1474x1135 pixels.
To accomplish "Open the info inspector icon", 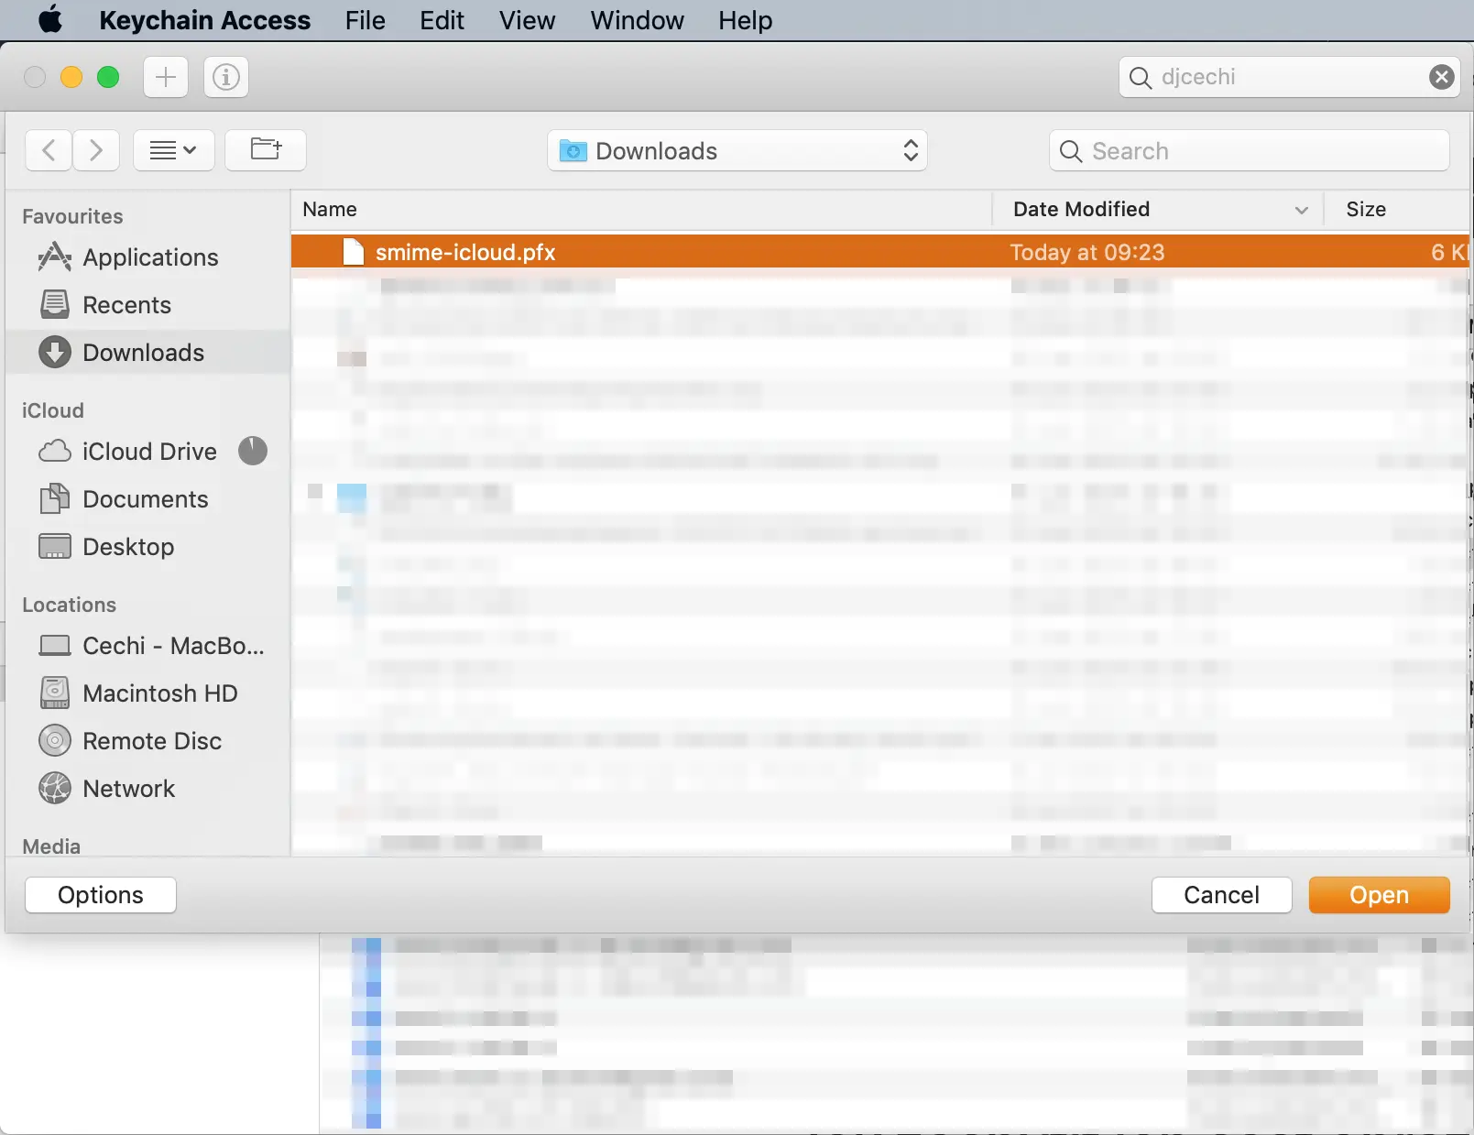I will pyautogui.click(x=226, y=77).
